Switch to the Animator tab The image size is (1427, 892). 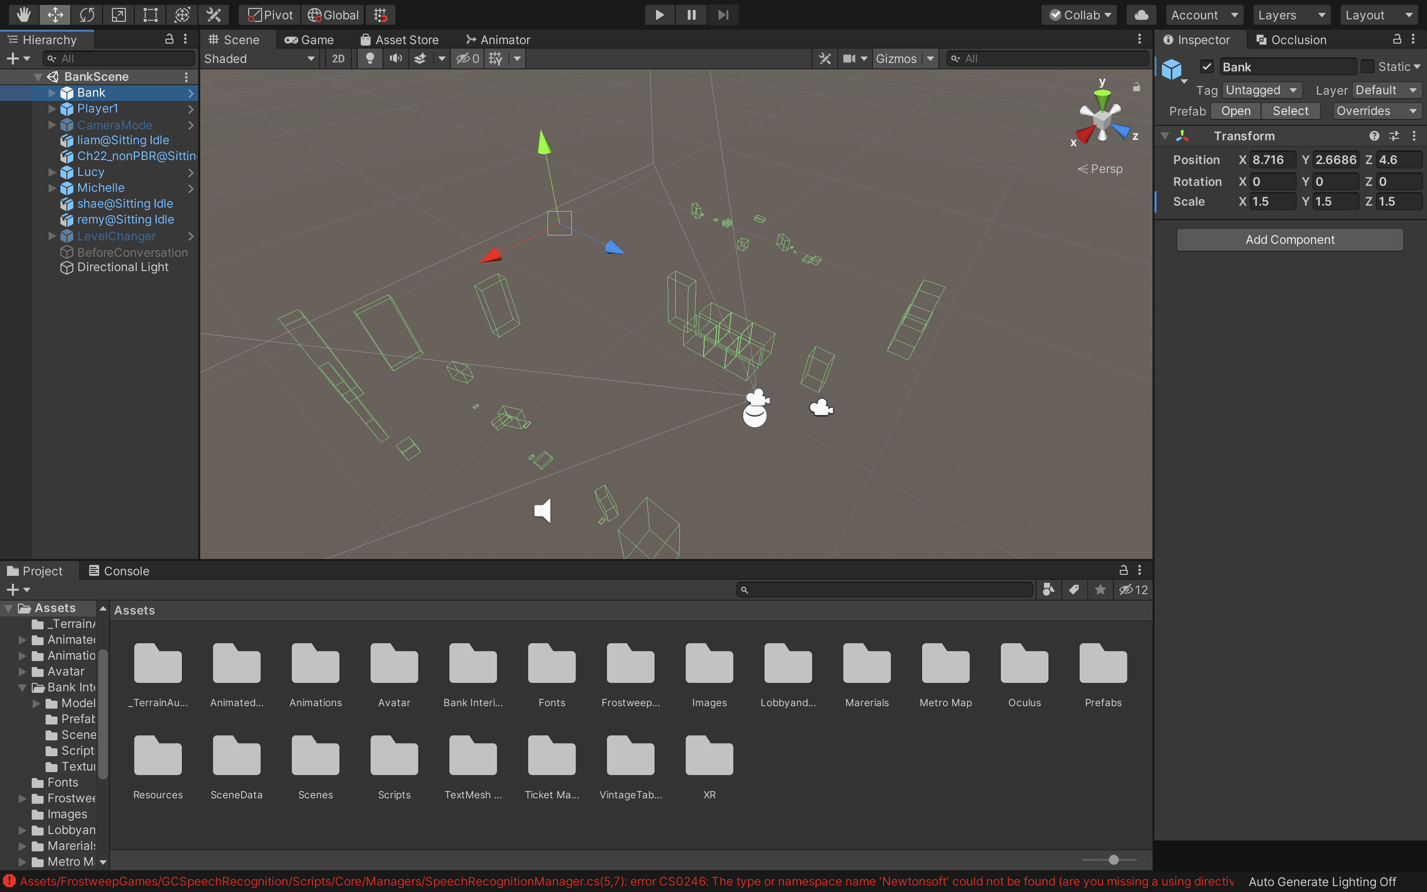499,40
